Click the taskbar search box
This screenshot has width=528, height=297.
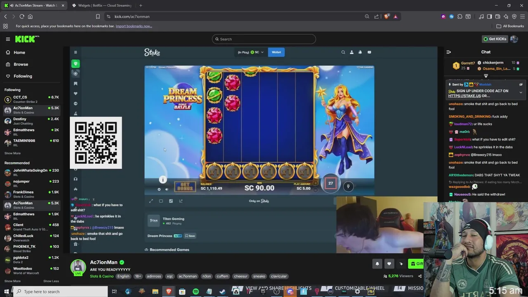tap(60, 292)
